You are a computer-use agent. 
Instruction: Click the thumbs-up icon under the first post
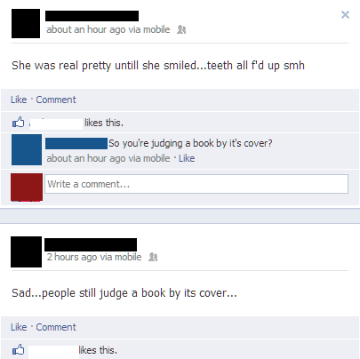pyautogui.click(x=18, y=122)
